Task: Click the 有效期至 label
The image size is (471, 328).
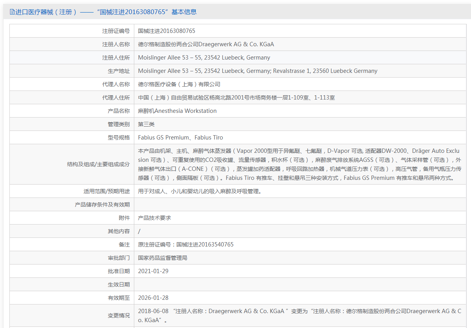Action: pyautogui.click(x=119, y=298)
